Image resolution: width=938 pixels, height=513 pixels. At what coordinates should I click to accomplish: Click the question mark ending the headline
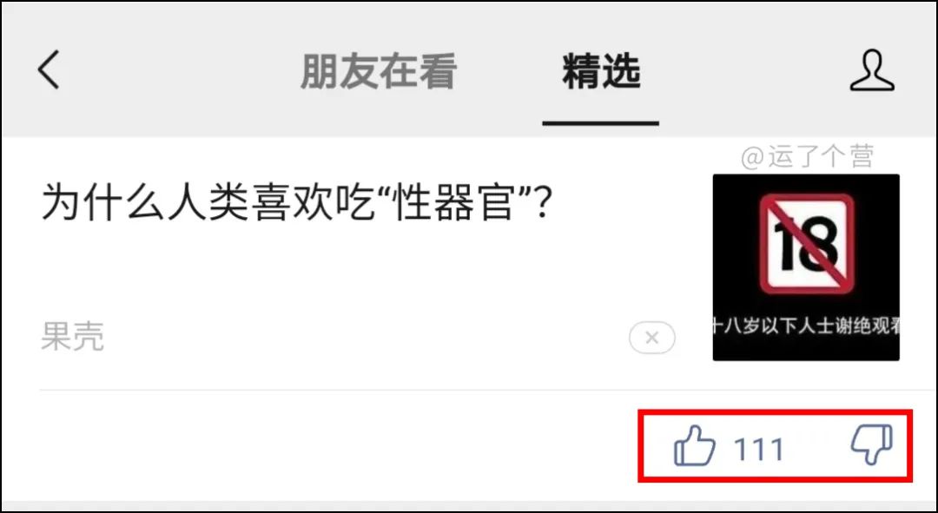pyautogui.click(x=541, y=203)
